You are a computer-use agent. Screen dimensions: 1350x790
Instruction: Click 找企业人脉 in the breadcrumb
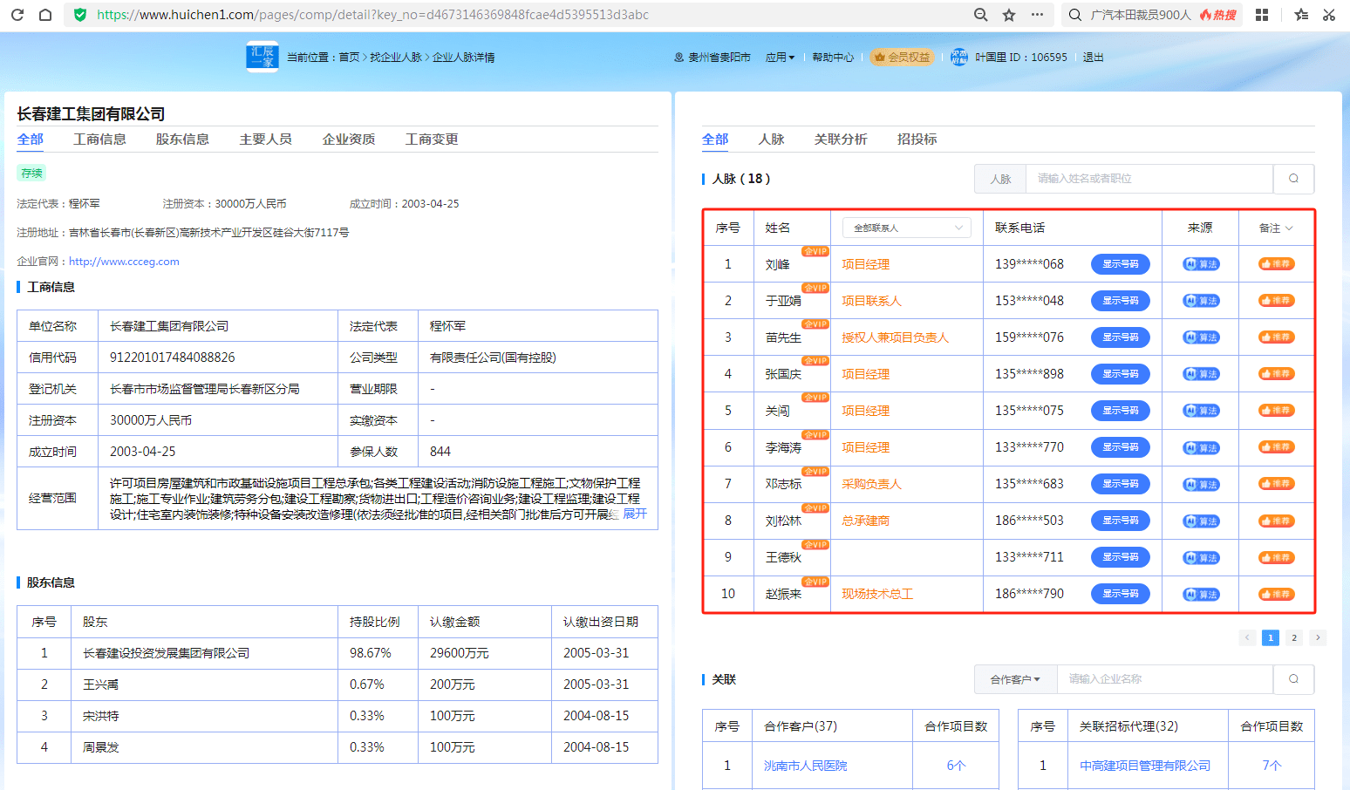(396, 58)
